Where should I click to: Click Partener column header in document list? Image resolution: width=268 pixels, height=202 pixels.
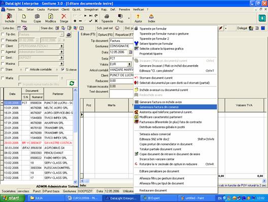pos(58,94)
